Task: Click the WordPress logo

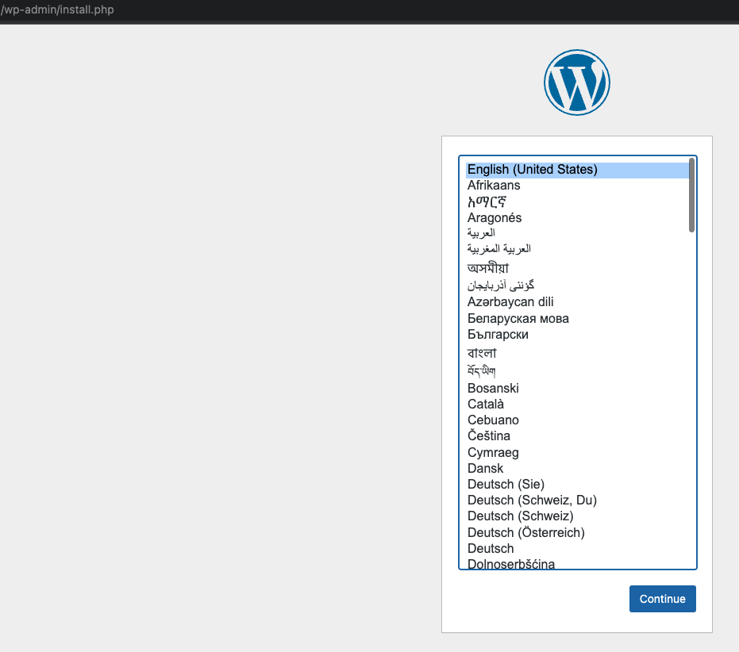Action: click(x=577, y=82)
